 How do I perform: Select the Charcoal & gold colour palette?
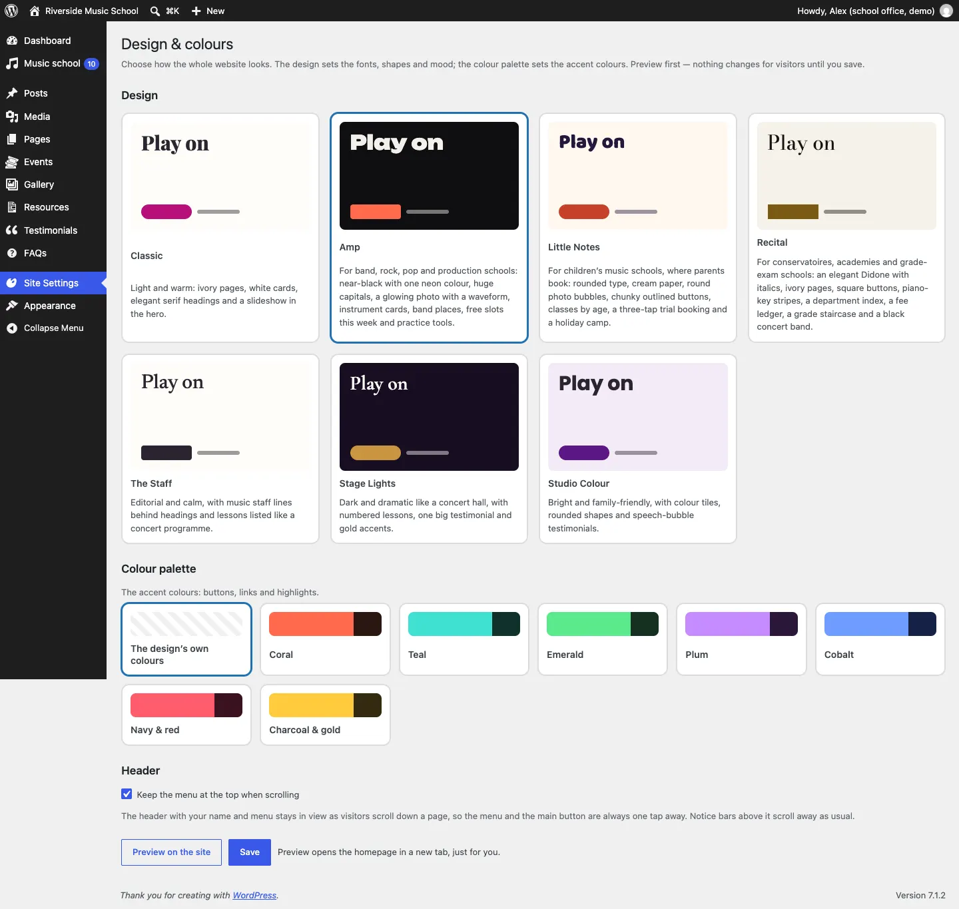[325, 715]
